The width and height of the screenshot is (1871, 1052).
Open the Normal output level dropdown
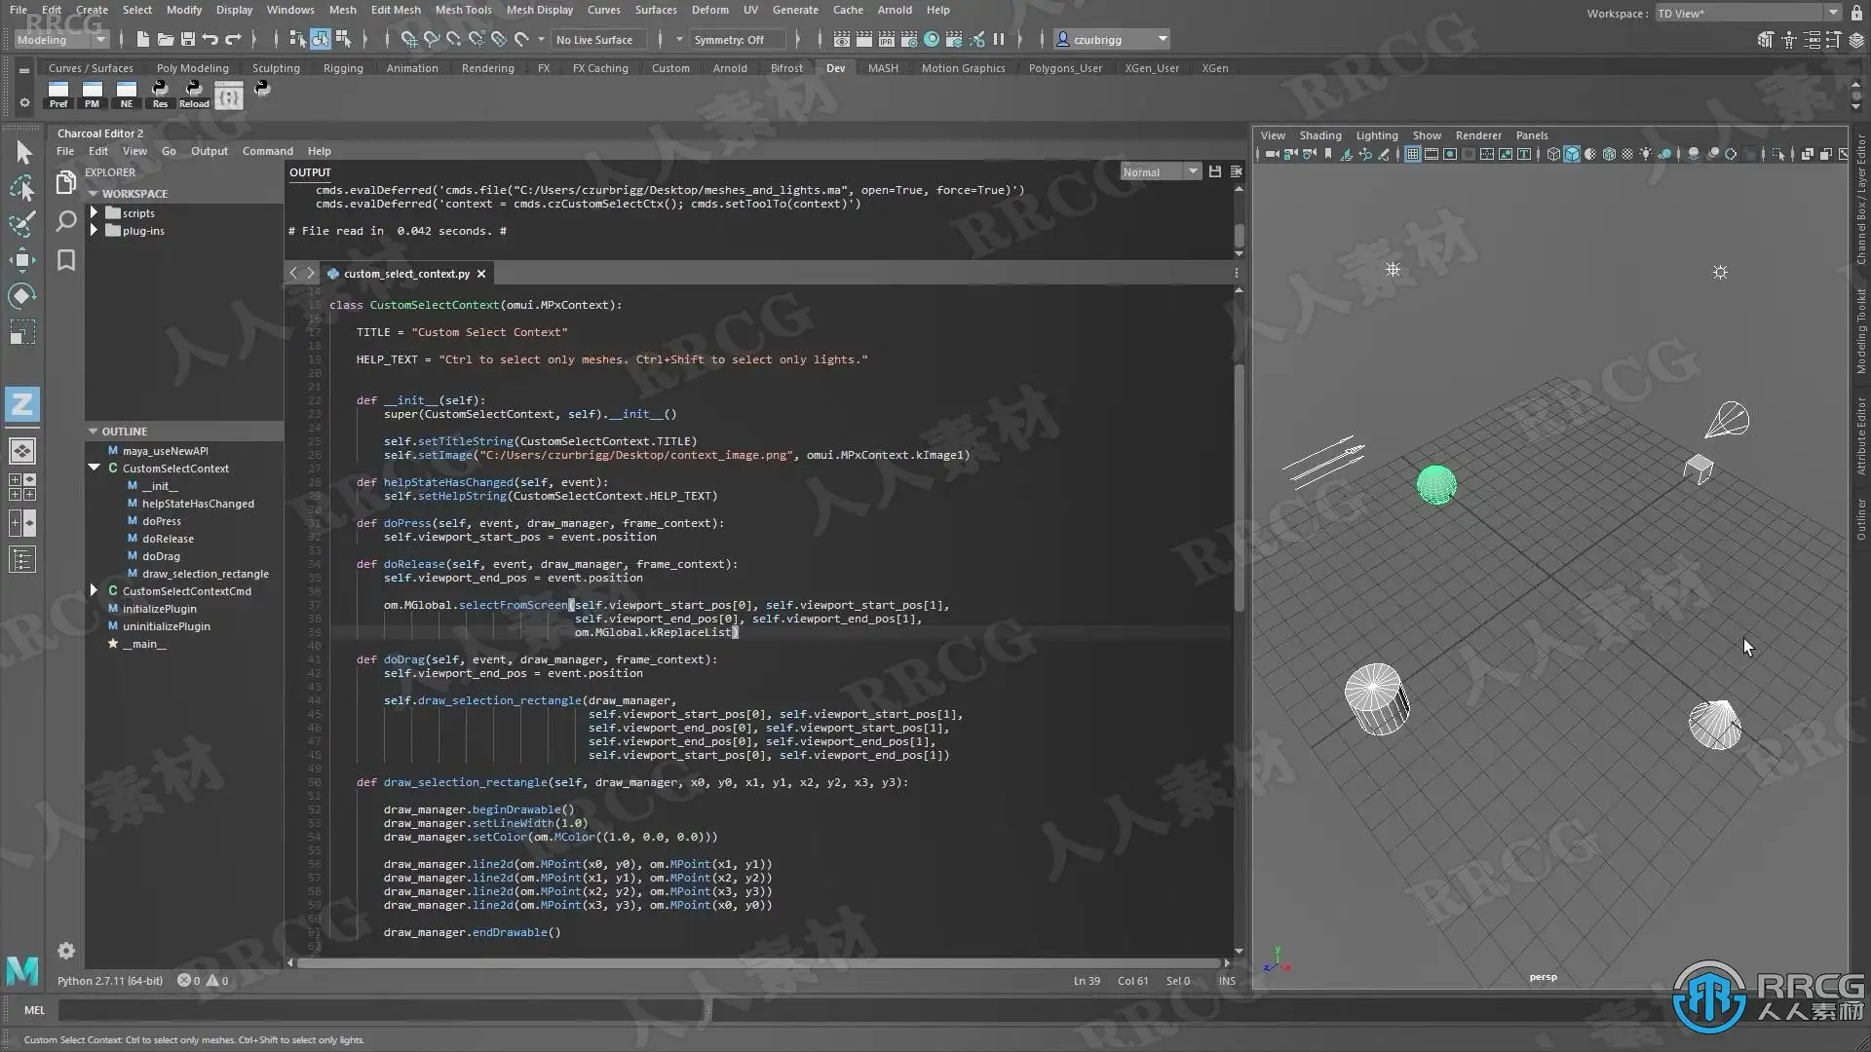[x=1159, y=171]
